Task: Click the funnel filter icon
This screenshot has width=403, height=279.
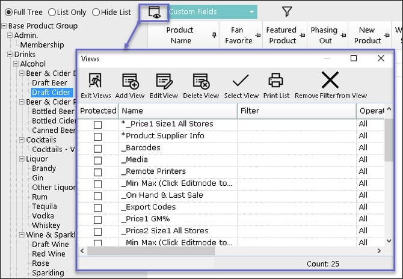Action: coord(287,11)
